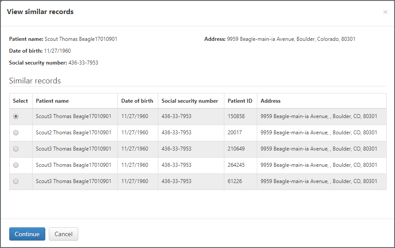This screenshot has height=248, width=395.
Task: Click date of birth in row with ID 264245
Action: [x=135, y=165]
